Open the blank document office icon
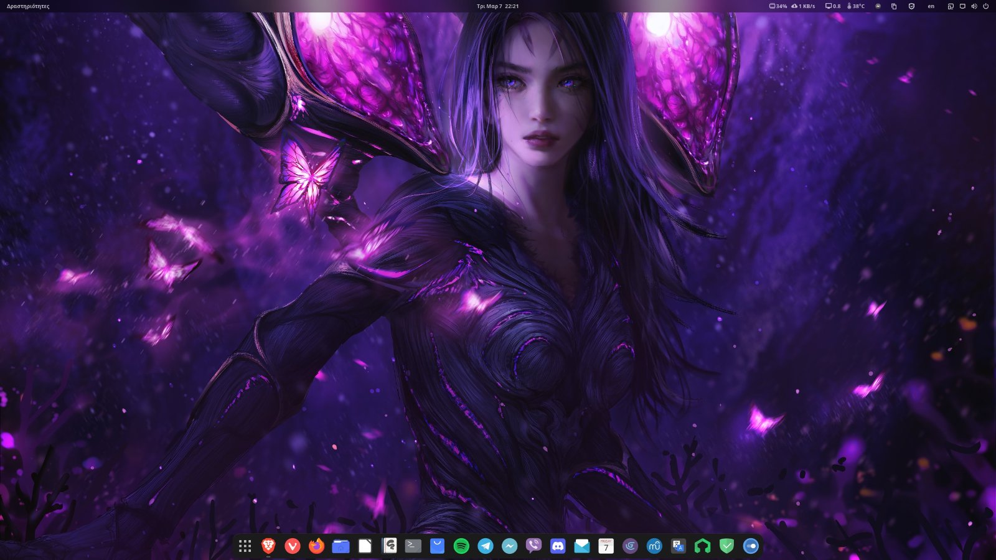Screen dimensions: 996x560 [x=365, y=546]
